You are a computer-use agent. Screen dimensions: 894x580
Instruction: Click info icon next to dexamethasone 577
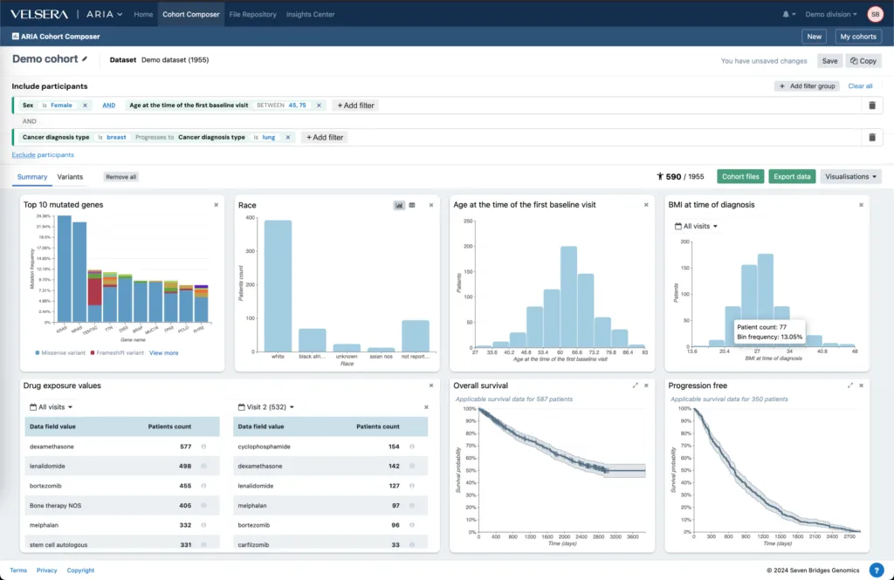click(x=203, y=447)
